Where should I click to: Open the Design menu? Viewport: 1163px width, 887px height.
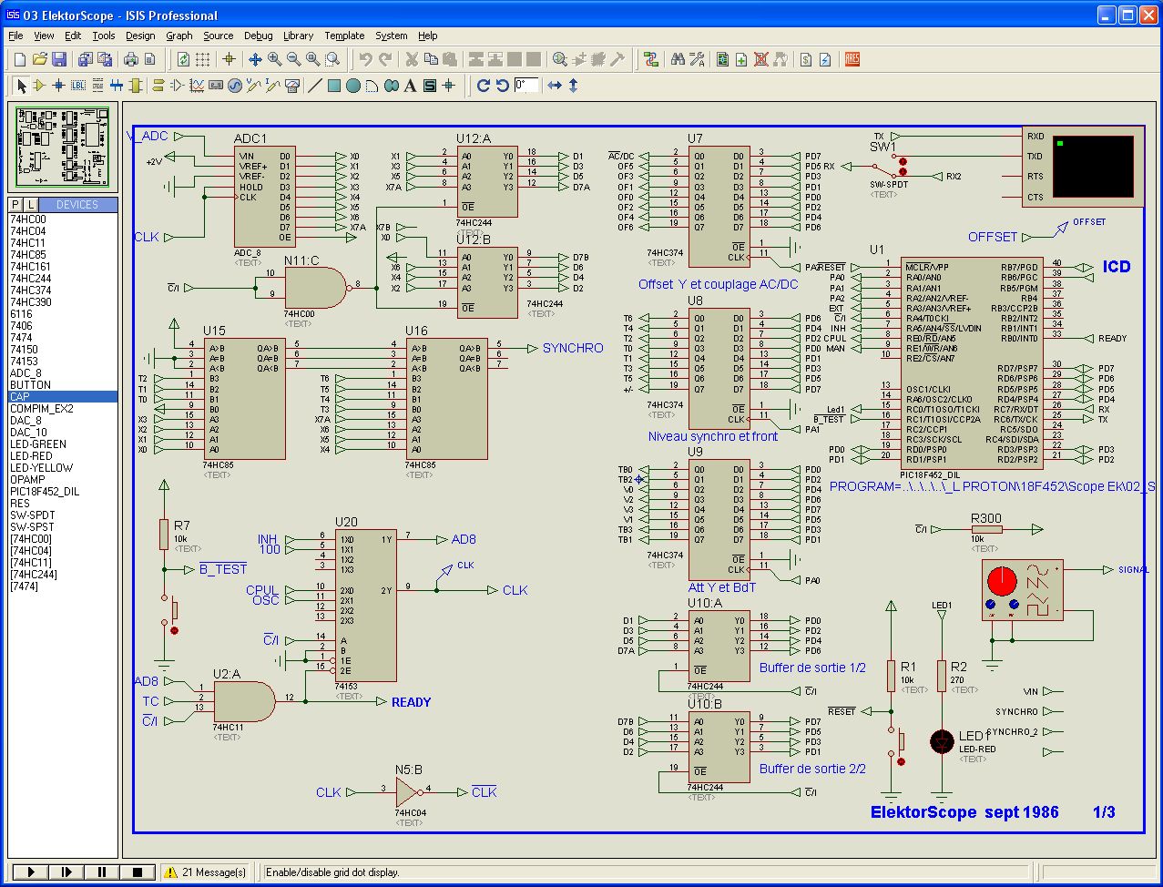(140, 36)
